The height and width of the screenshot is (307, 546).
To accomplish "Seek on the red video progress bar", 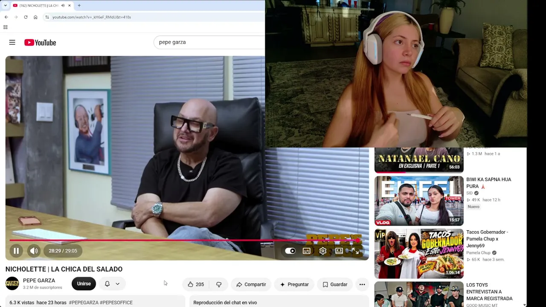I will 187,240.
